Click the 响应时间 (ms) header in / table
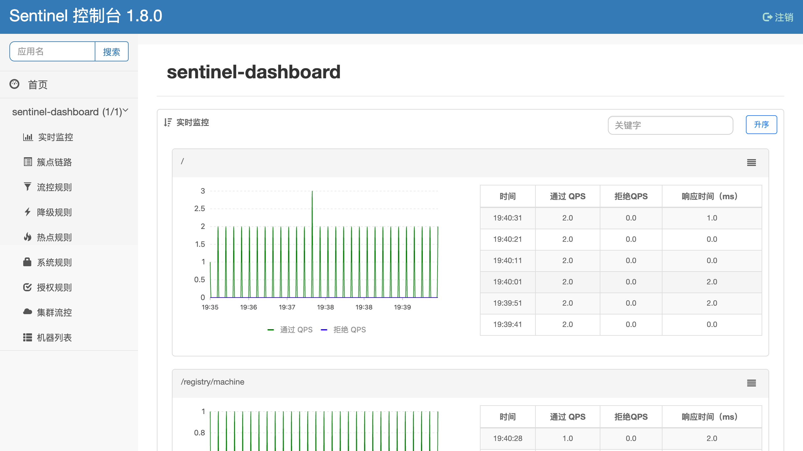The height and width of the screenshot is (451, 803). pos(712,196)
